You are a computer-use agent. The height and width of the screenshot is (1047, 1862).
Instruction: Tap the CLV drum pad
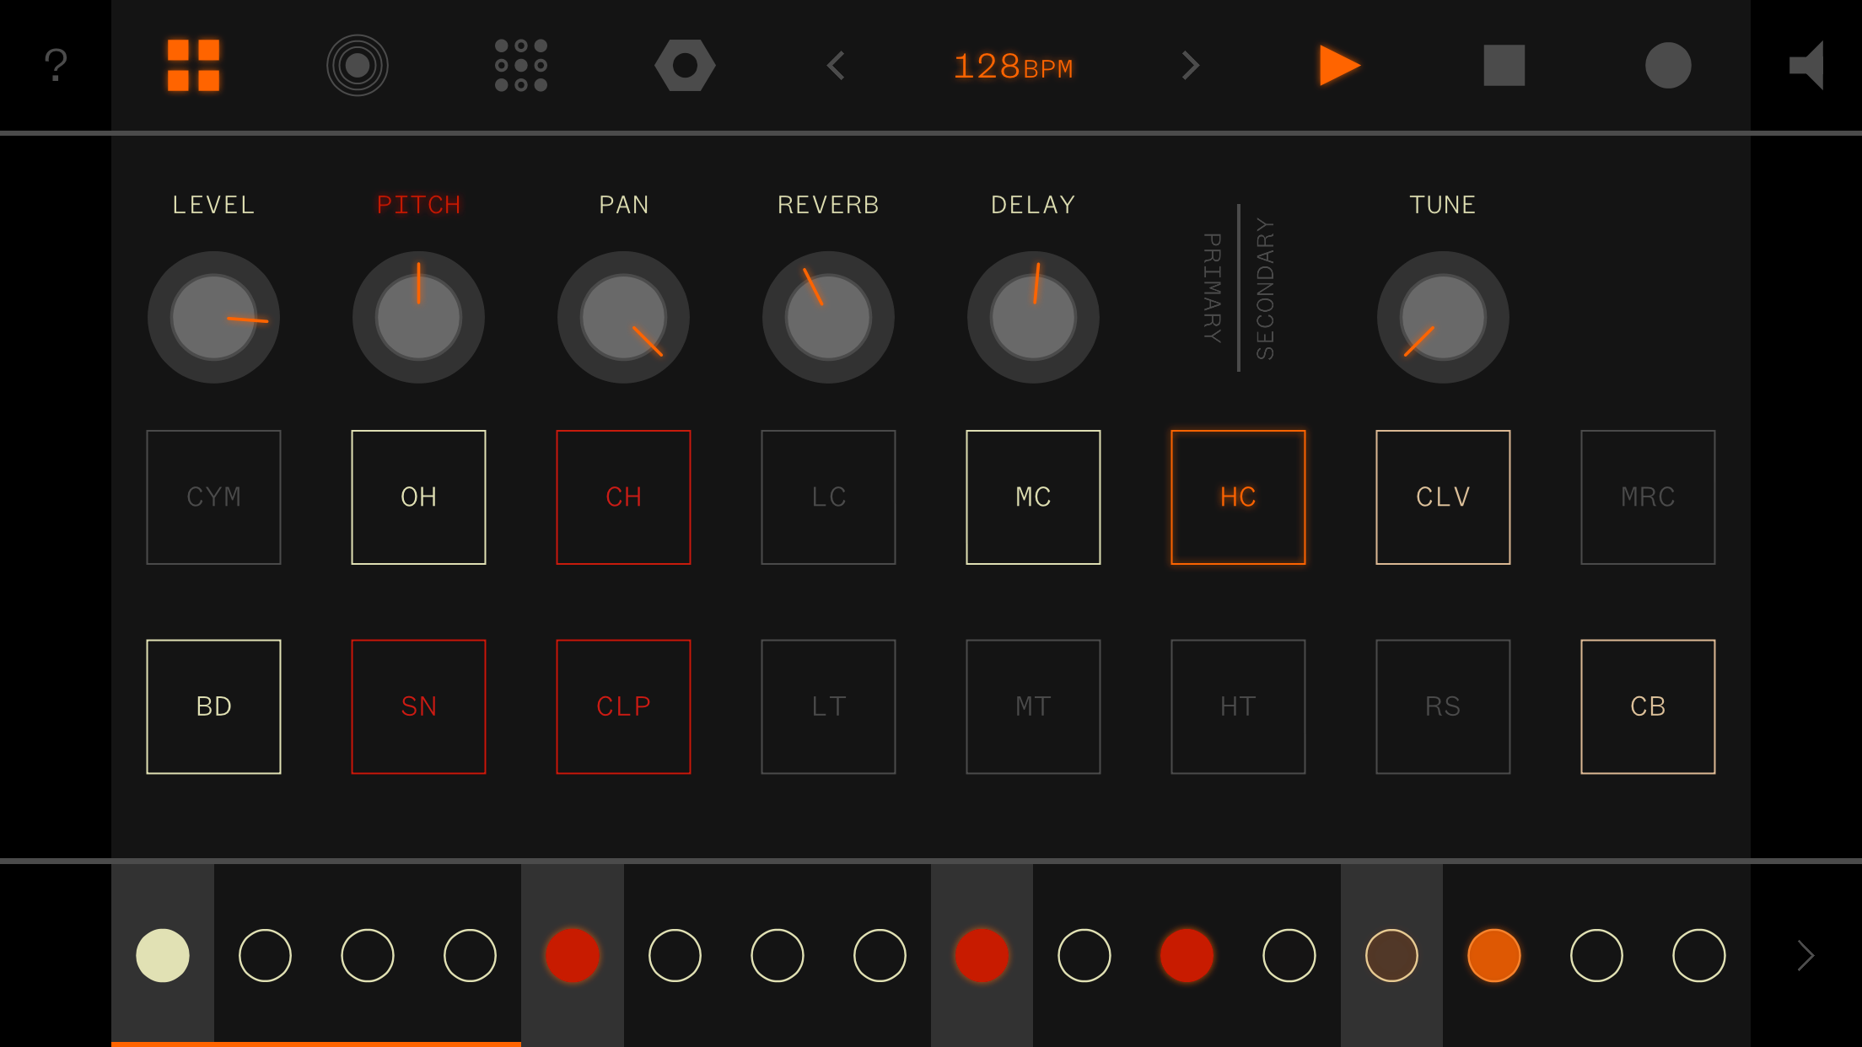tap(1442, 497)
